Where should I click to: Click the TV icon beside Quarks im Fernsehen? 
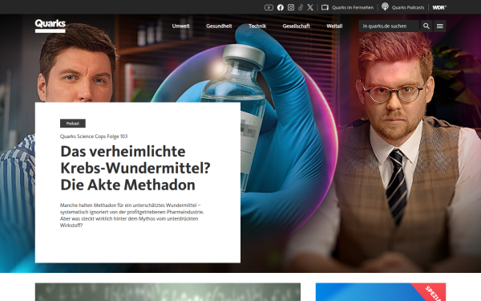pos(325,7)
